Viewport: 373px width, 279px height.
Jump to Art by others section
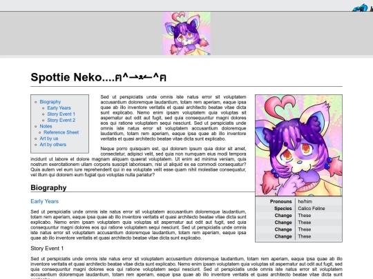click(x=52, y=145)
